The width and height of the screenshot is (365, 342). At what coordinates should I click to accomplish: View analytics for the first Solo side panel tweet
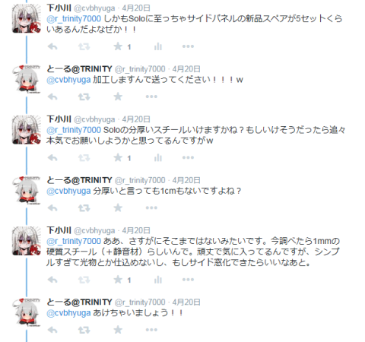158,46
